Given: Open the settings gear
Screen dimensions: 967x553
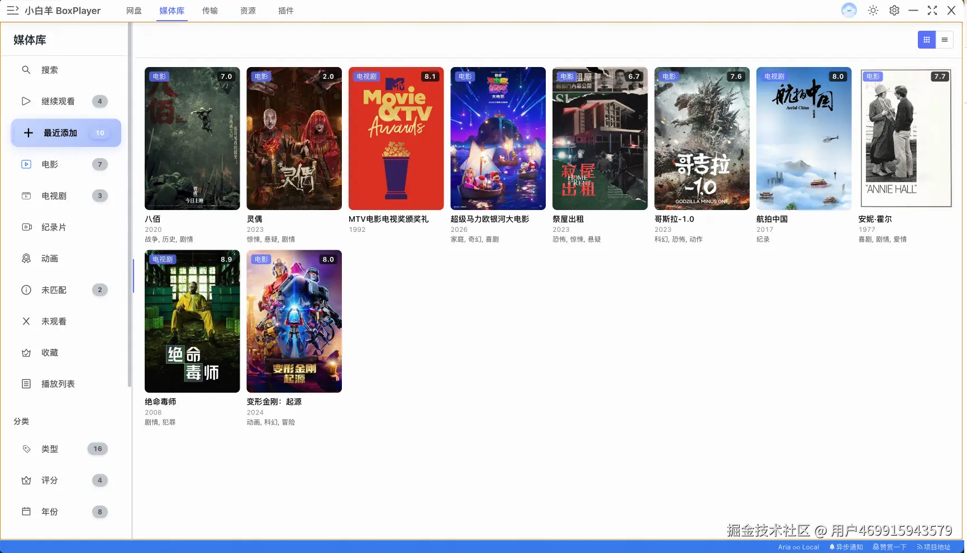Looking at the screenshot, I should (894, 11).
